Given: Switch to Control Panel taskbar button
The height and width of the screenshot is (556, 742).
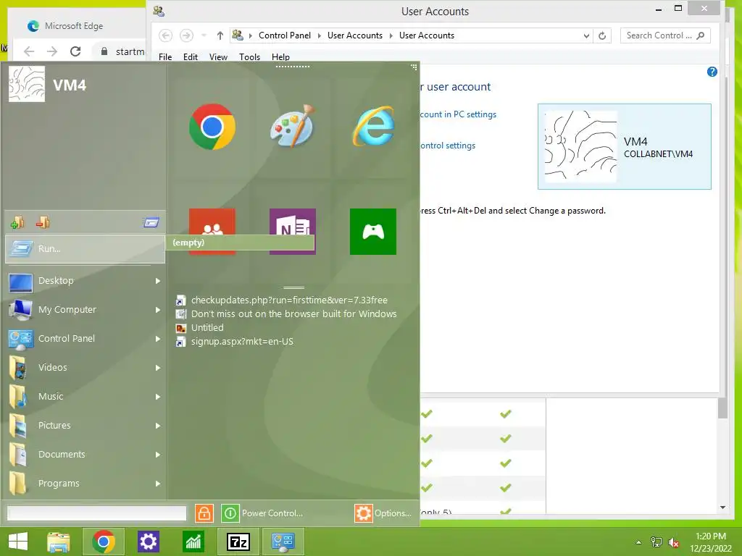Looking at the screenshot, I should [x=283, y=542].
